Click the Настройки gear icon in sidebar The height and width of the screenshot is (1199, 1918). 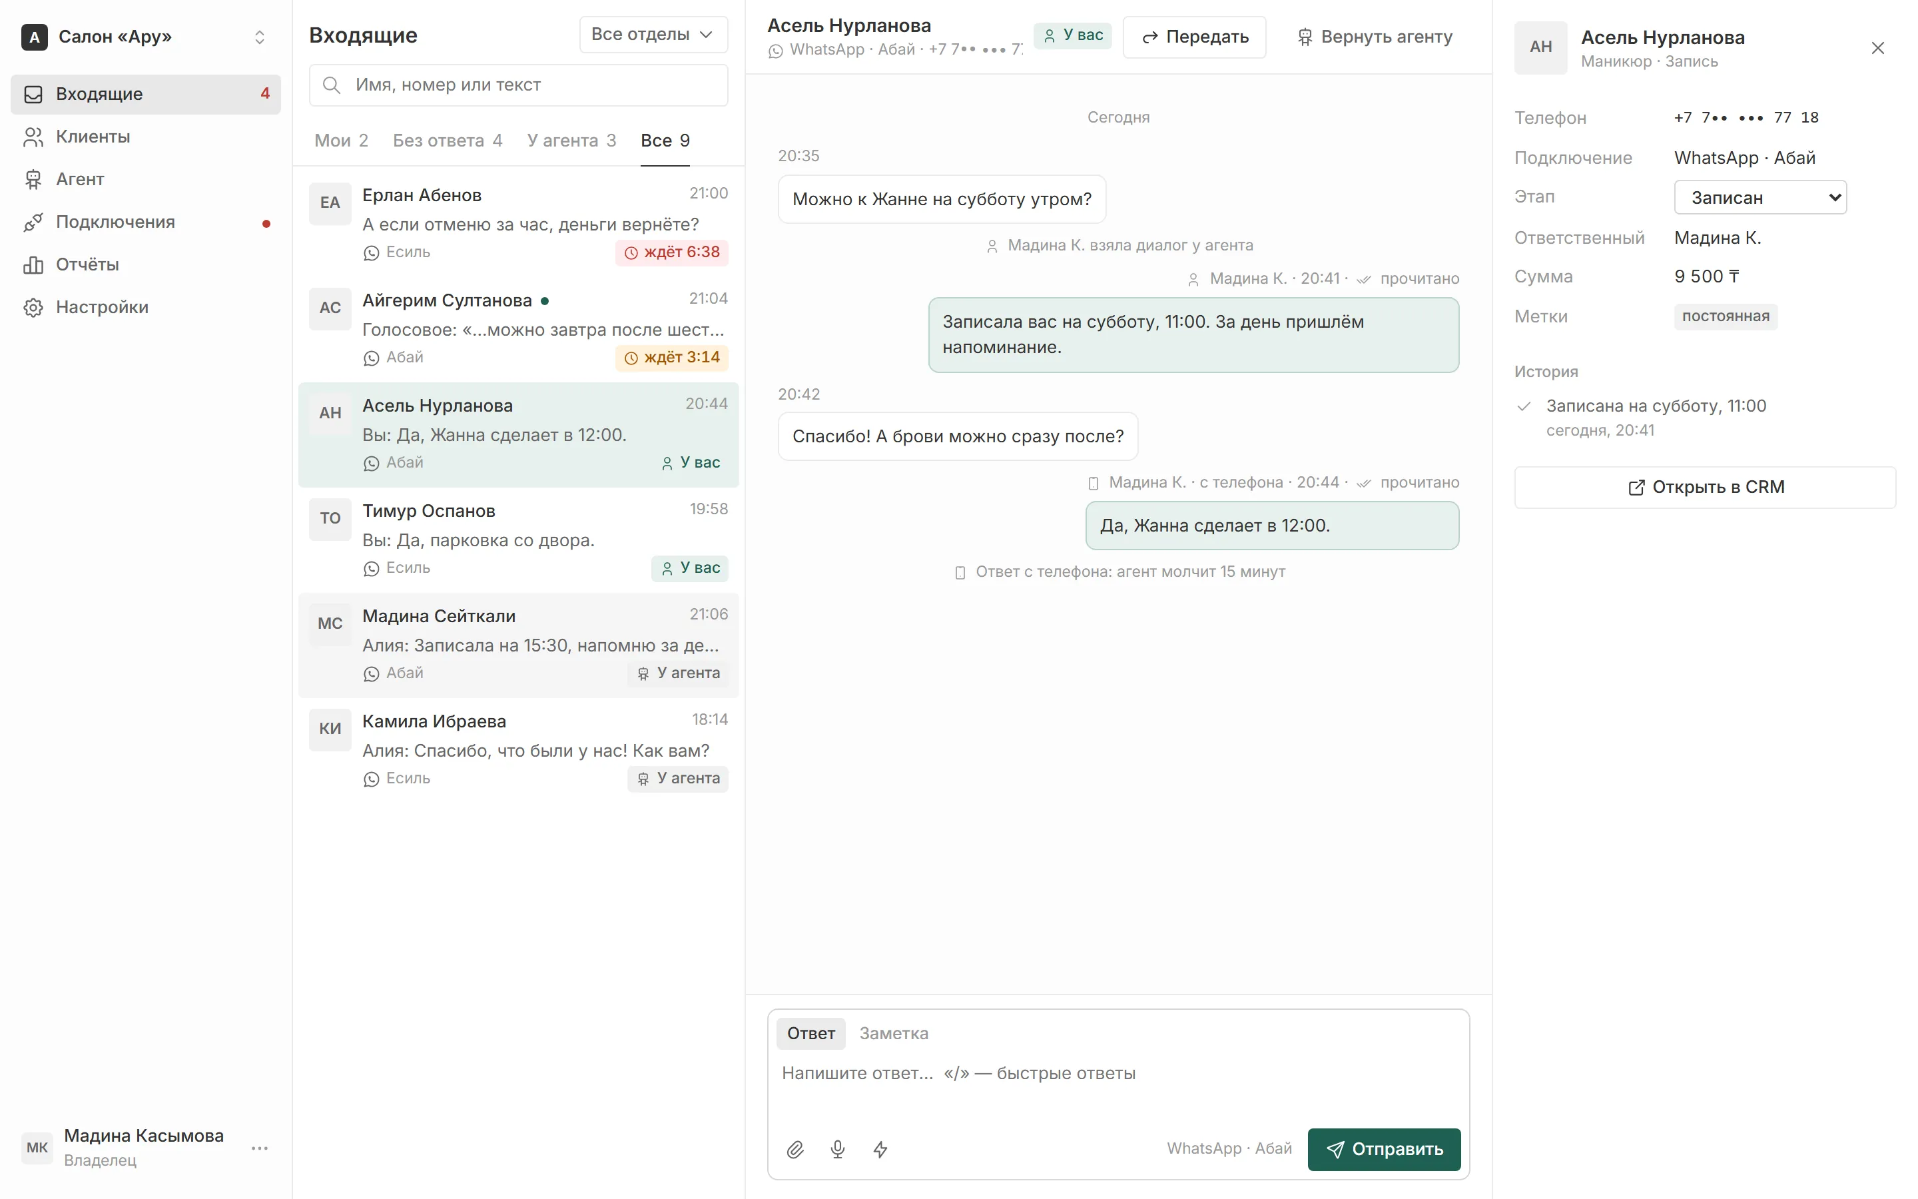(33, 308)
